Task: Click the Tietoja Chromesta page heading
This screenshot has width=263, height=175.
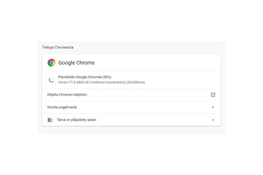Action: (x=58, y=47)
